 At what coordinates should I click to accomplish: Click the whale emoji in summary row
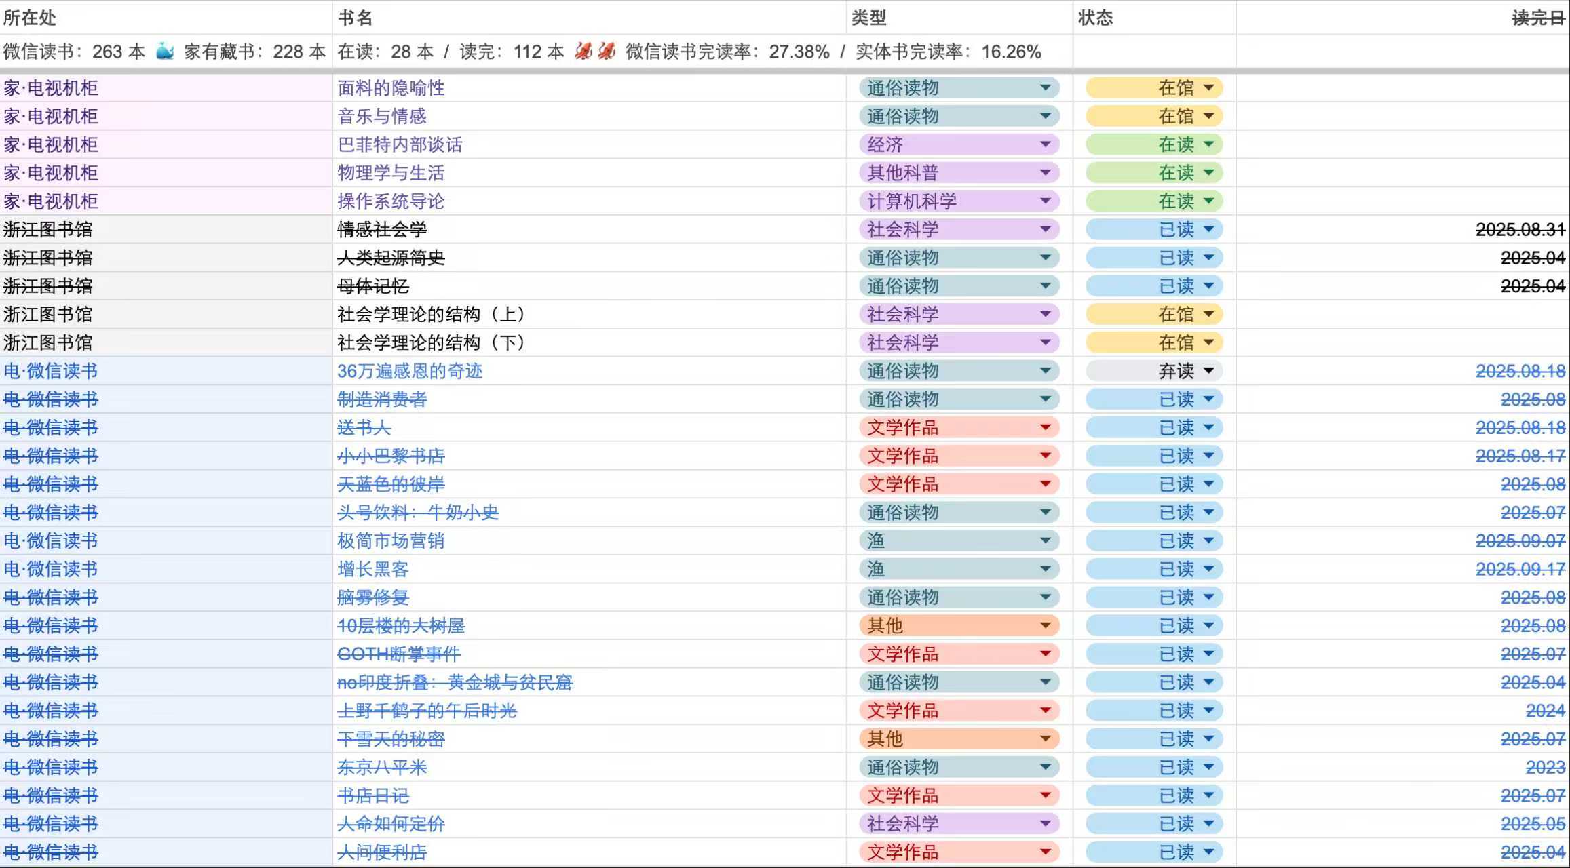(x=165, y=52)
